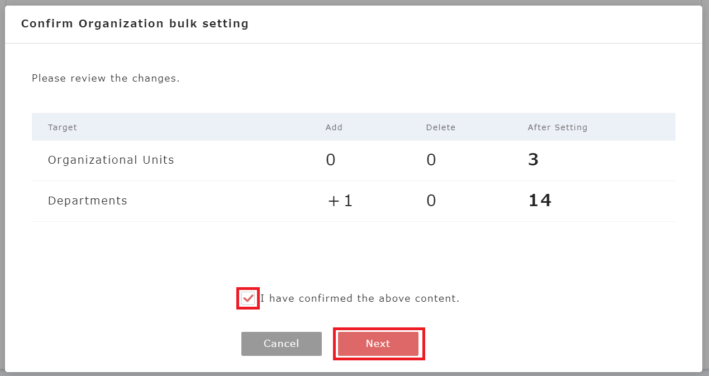The height and width of the screenshot is (376, 709).
Task: Click the Add value for Organizational Units
Action: click(x=331, y=160)
